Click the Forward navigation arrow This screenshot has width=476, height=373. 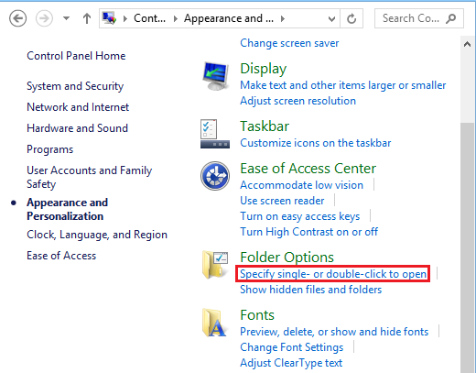(x=44, y=18)
